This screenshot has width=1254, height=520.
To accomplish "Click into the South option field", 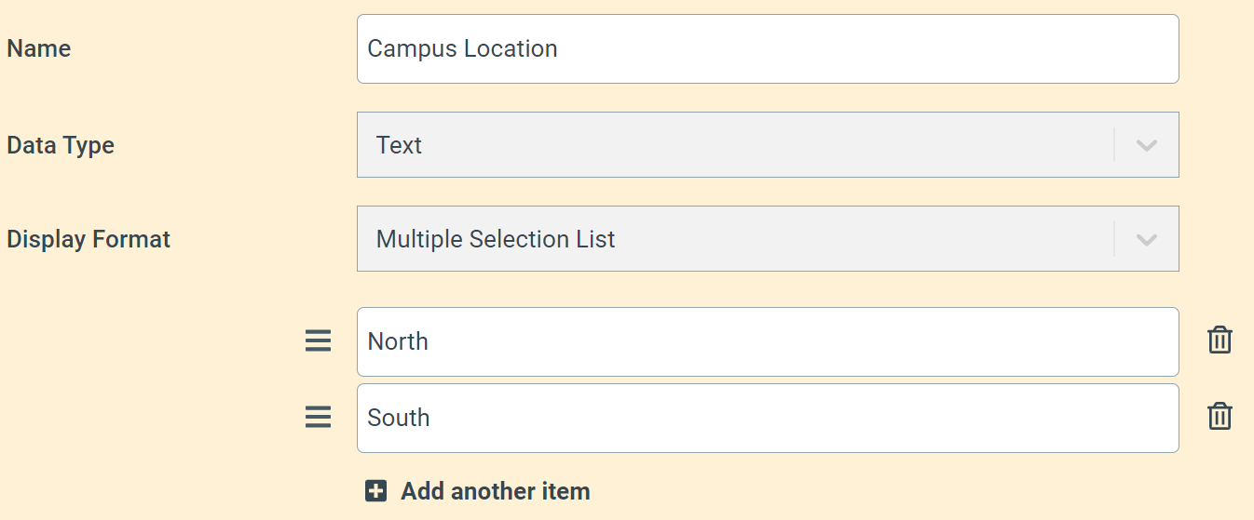I will pos(768,418).
